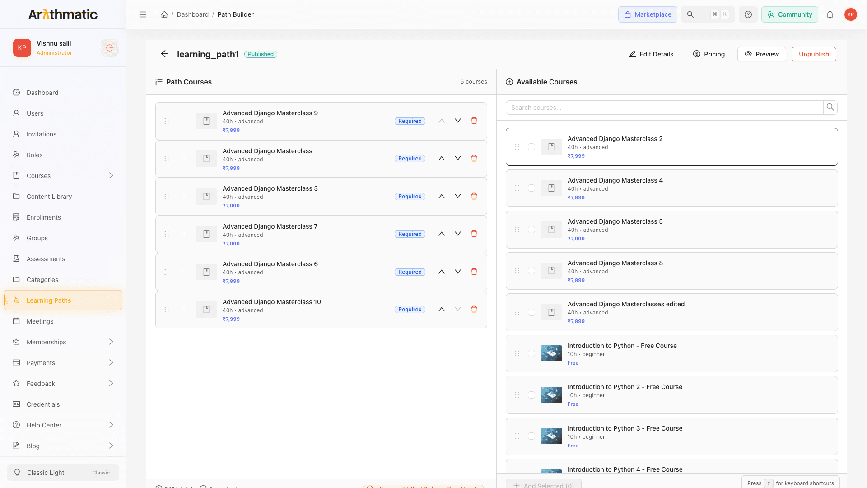Open Assessments in the sidebar
This screenshot has height=488, width=867.
[63, 259]
